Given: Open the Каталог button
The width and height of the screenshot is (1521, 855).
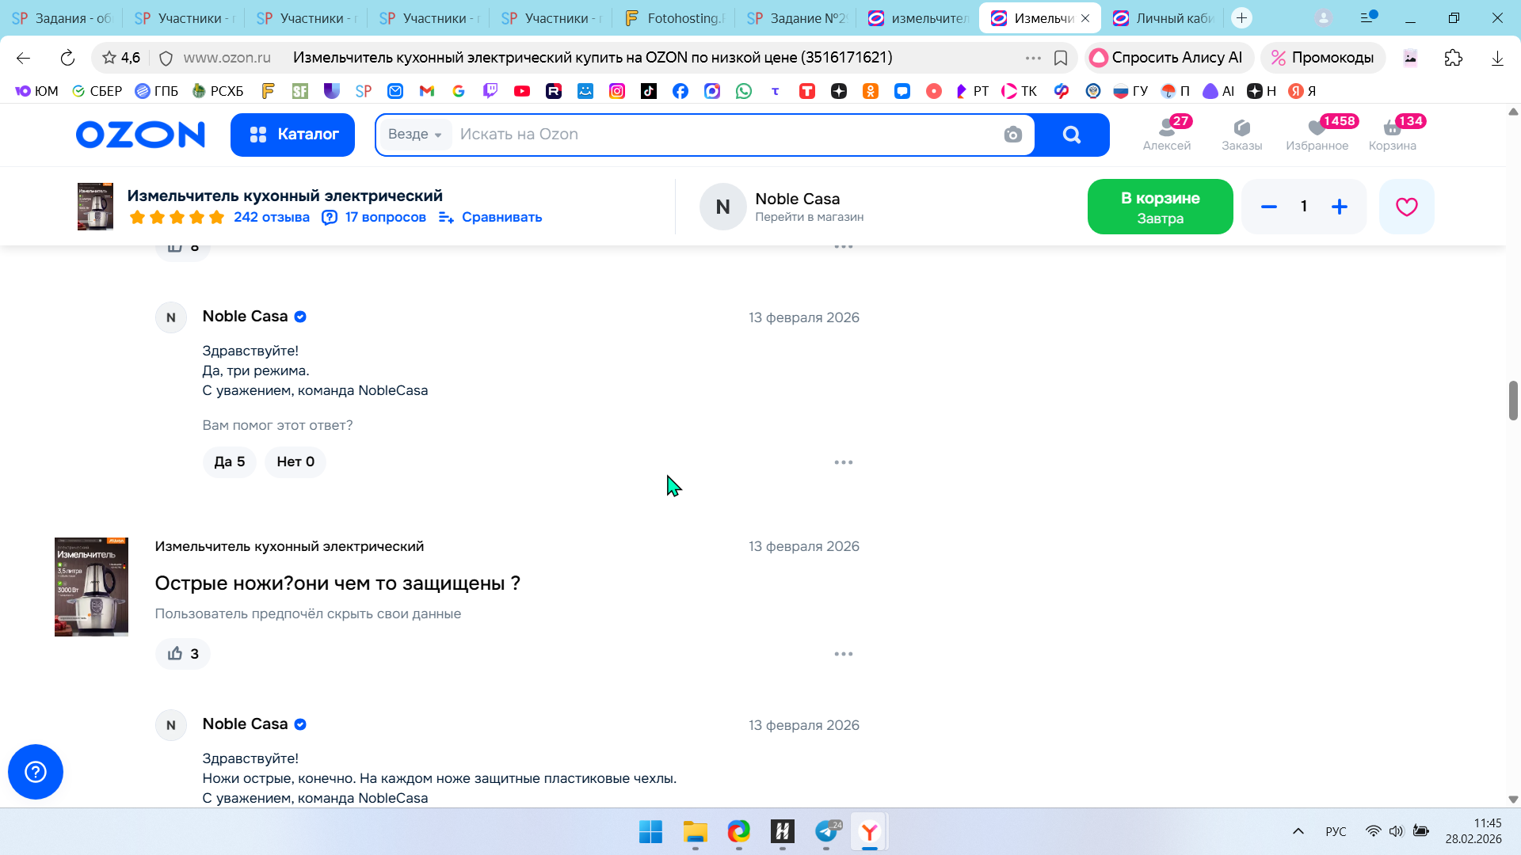Looking at the screenshot, I should point(292,135).
